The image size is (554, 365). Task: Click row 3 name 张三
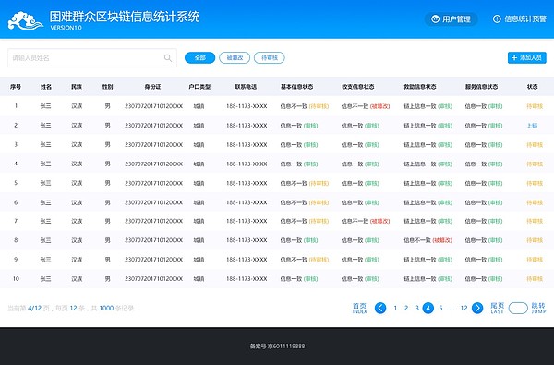point(45,145)
